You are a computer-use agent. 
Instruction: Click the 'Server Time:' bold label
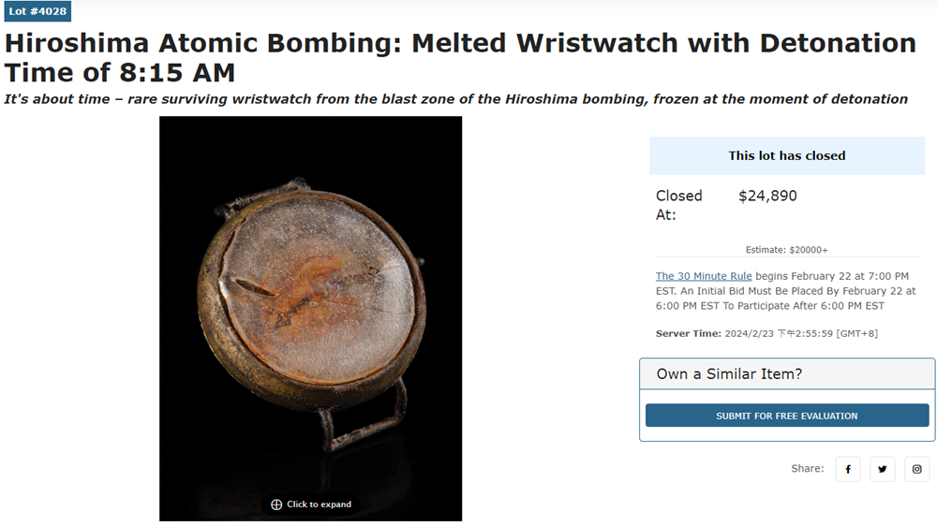[x=689, y=333]
